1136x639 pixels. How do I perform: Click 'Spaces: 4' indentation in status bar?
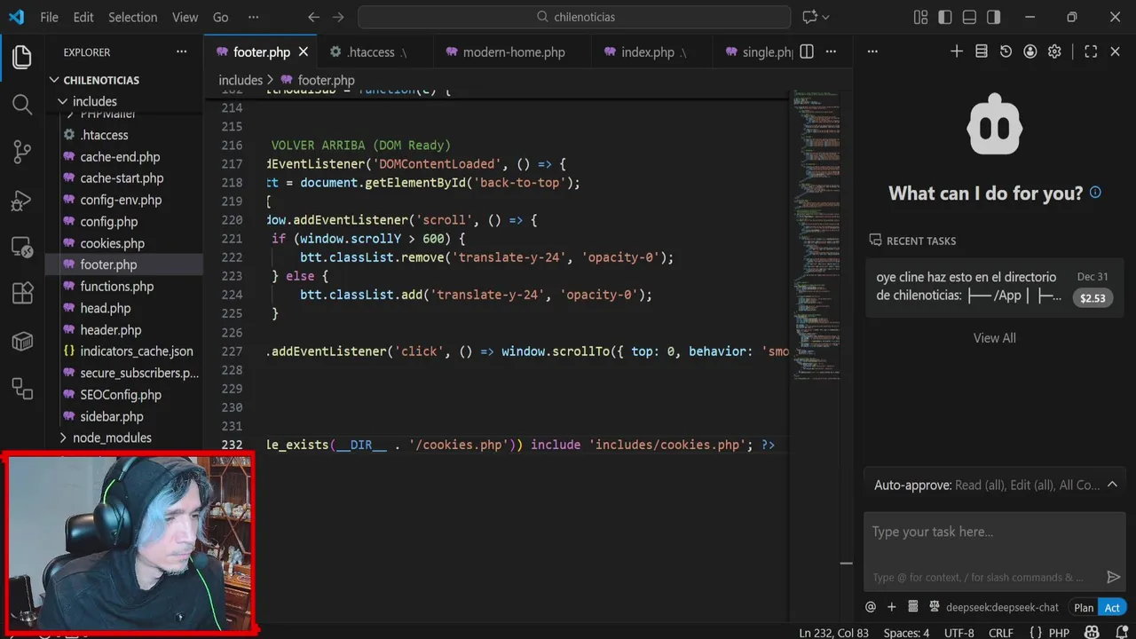point(906,633)
